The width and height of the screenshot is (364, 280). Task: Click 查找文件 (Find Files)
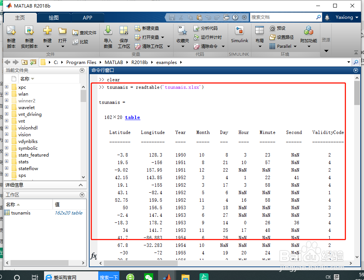(84, 33)
